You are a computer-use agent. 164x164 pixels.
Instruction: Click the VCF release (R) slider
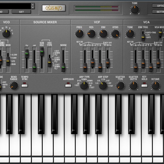click(x=108, y=63)
